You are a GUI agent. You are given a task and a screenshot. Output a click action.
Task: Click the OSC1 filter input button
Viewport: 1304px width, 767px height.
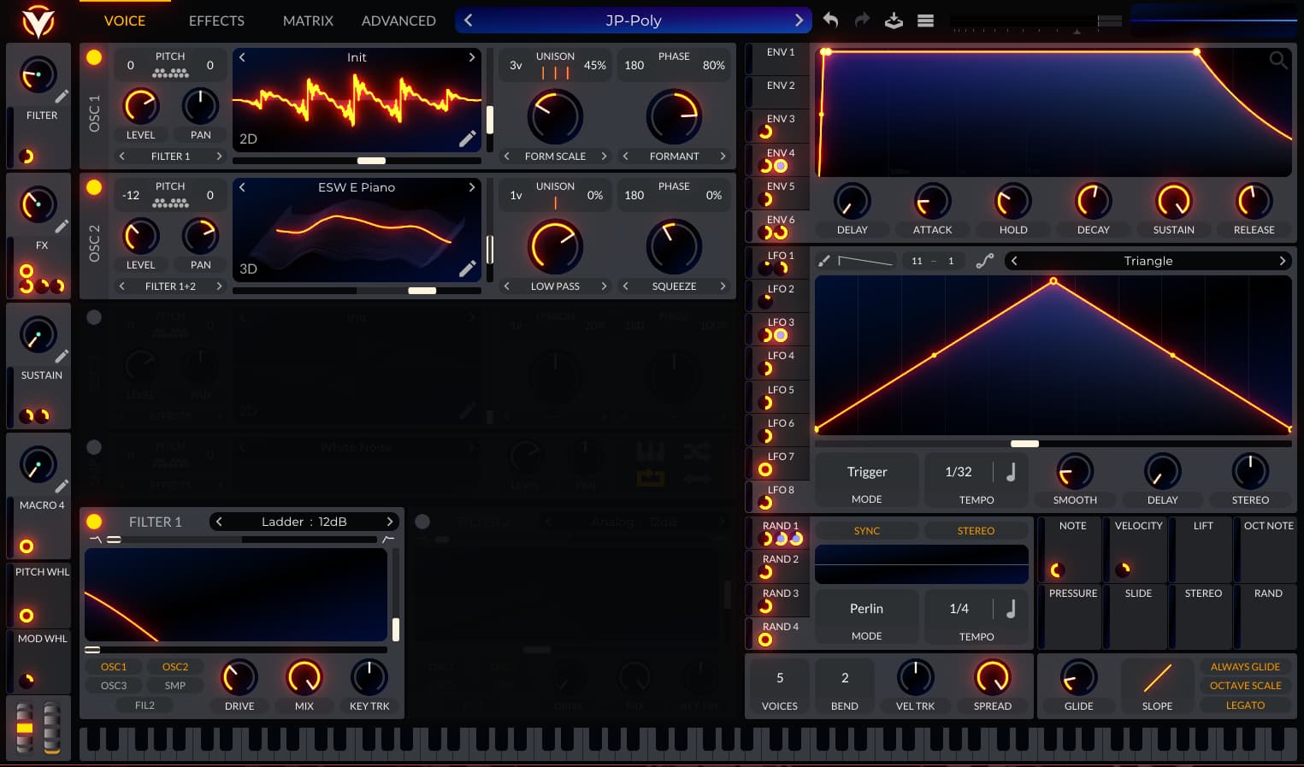114,666
